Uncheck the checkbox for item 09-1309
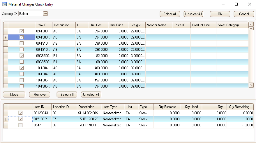This screenshot has height=143, width=256. [22, 31]
